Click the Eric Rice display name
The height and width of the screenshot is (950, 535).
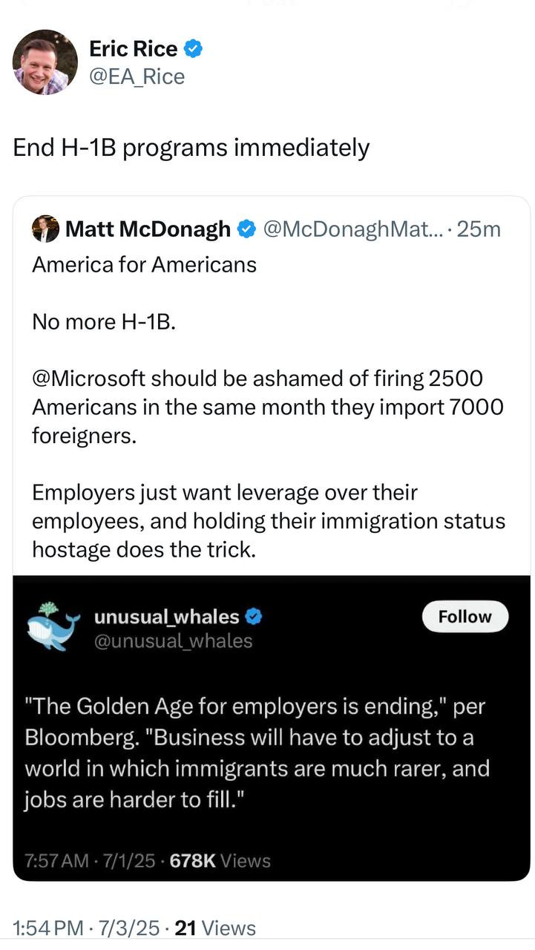coord(133,49)
